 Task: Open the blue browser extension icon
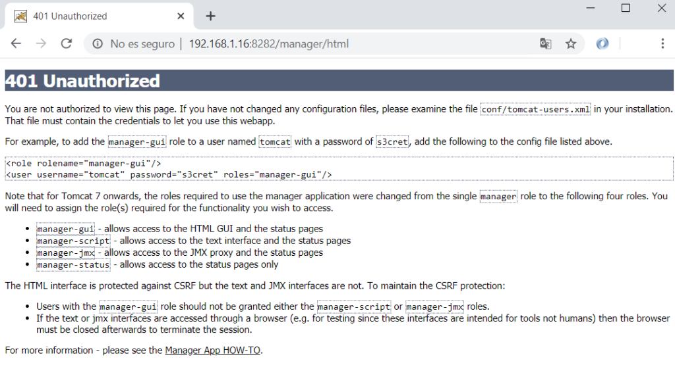(602, 43)
